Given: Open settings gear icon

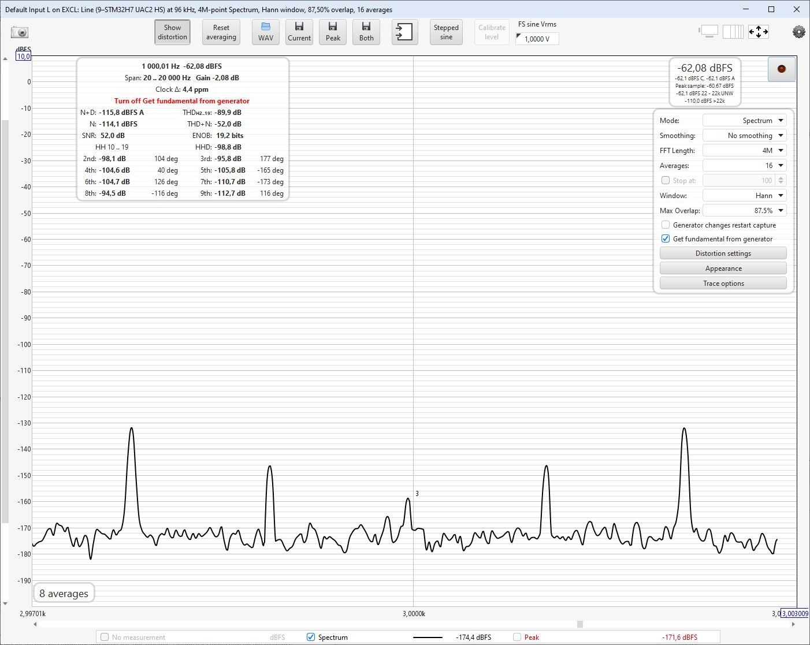Looking at the screenshot, I should click(x=798, y=32).
